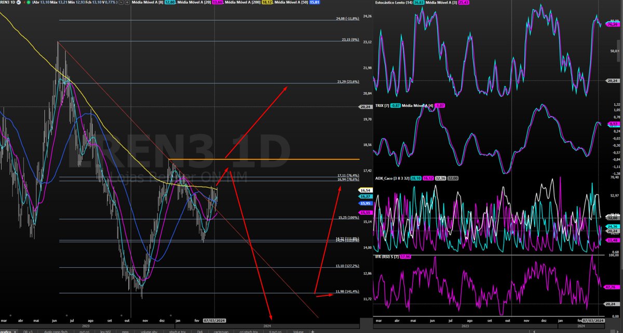Click the small edit icon after the OHLC values
The height and width of the screenshot is (333, 623).
click(x=120, y=3)
